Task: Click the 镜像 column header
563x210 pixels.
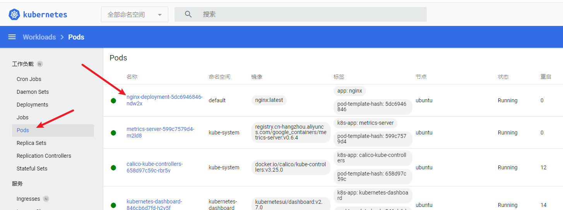Action: (257, 77)
